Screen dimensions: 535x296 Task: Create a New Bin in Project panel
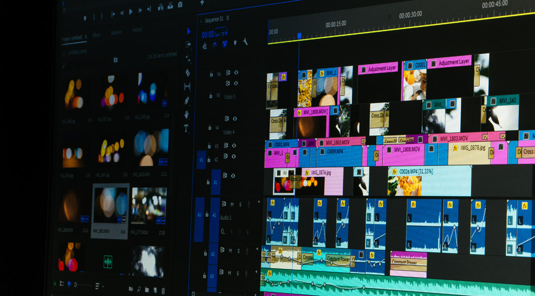(x=147, y=289)
